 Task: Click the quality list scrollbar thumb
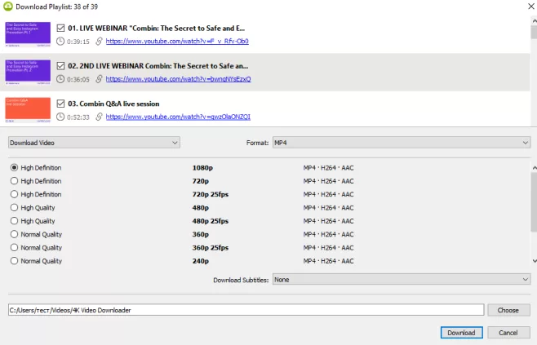534,202
